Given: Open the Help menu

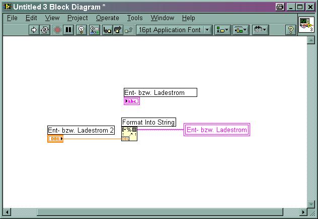Looking at the screenshot, I should coord(188,18).
